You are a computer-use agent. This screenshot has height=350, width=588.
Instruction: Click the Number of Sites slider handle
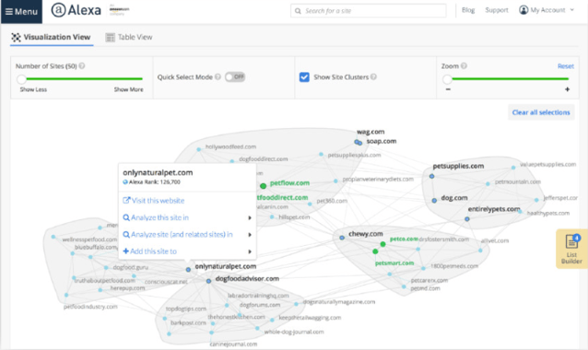[x=21, y=79]
